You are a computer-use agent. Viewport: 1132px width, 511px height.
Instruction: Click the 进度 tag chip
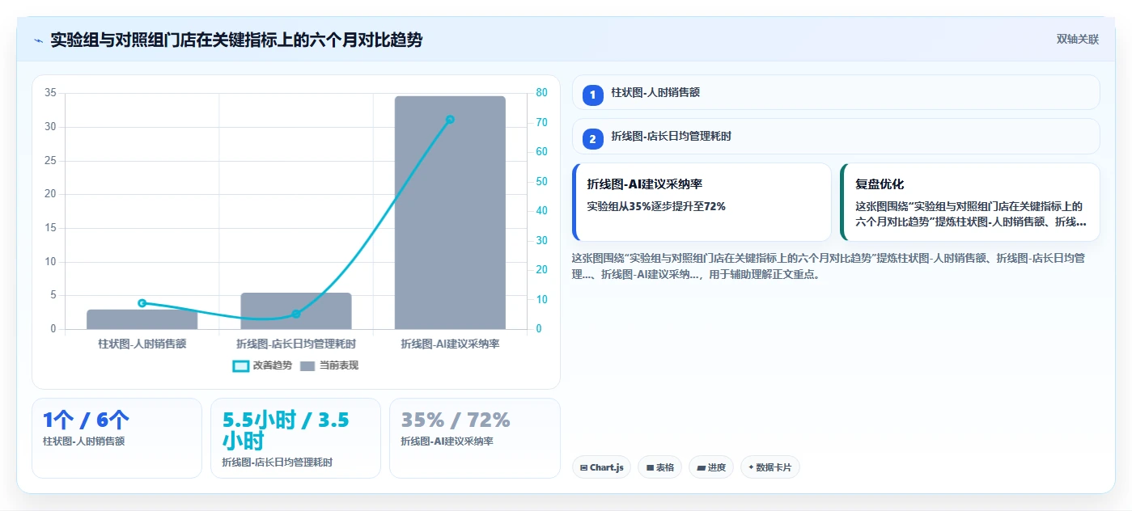711,467
